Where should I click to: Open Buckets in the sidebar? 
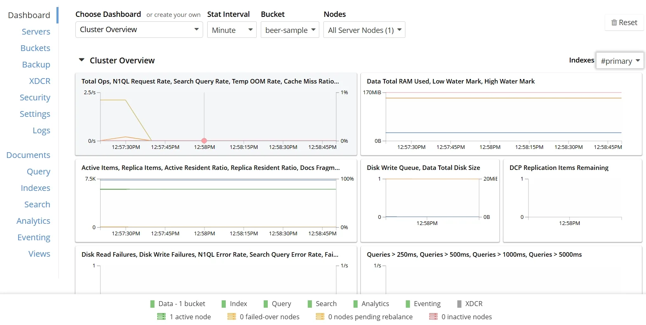pyautogui.click(x=35, y=48)
